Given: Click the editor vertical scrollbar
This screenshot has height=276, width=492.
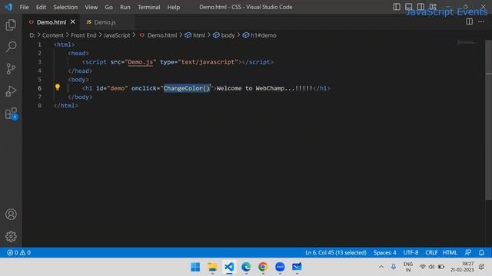Looking at the screenshot, I should 488,119.
